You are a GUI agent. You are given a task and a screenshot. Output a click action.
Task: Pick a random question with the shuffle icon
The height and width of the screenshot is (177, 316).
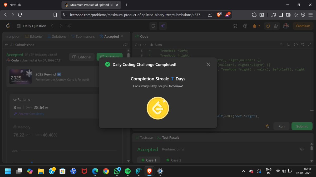(68, 26)
